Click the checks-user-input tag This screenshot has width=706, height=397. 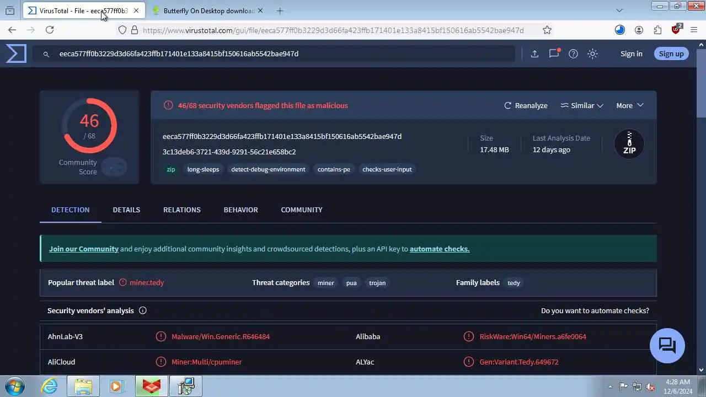coord(387,169)
